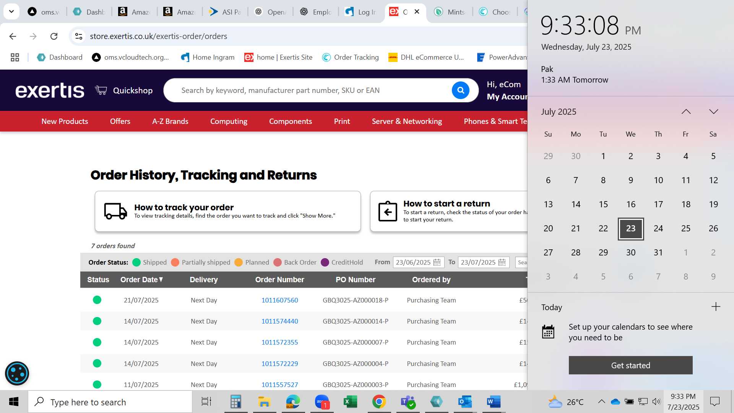Click the Windows taskbar search box
This screenshot has width=734, height=413.
(110, 402)
